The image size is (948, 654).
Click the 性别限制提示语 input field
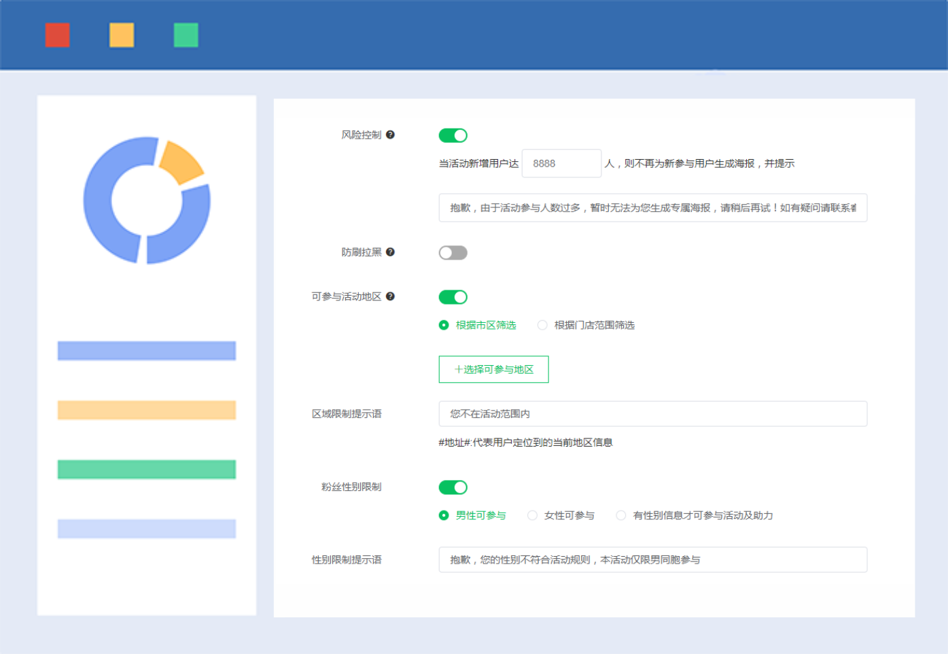(653, 560)
